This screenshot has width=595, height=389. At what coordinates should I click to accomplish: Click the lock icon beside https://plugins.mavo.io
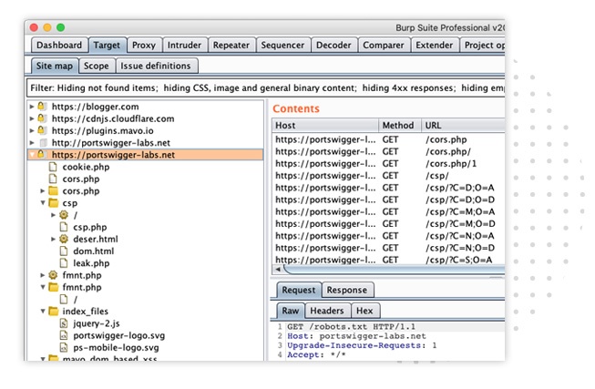click(x=41, y=131)
